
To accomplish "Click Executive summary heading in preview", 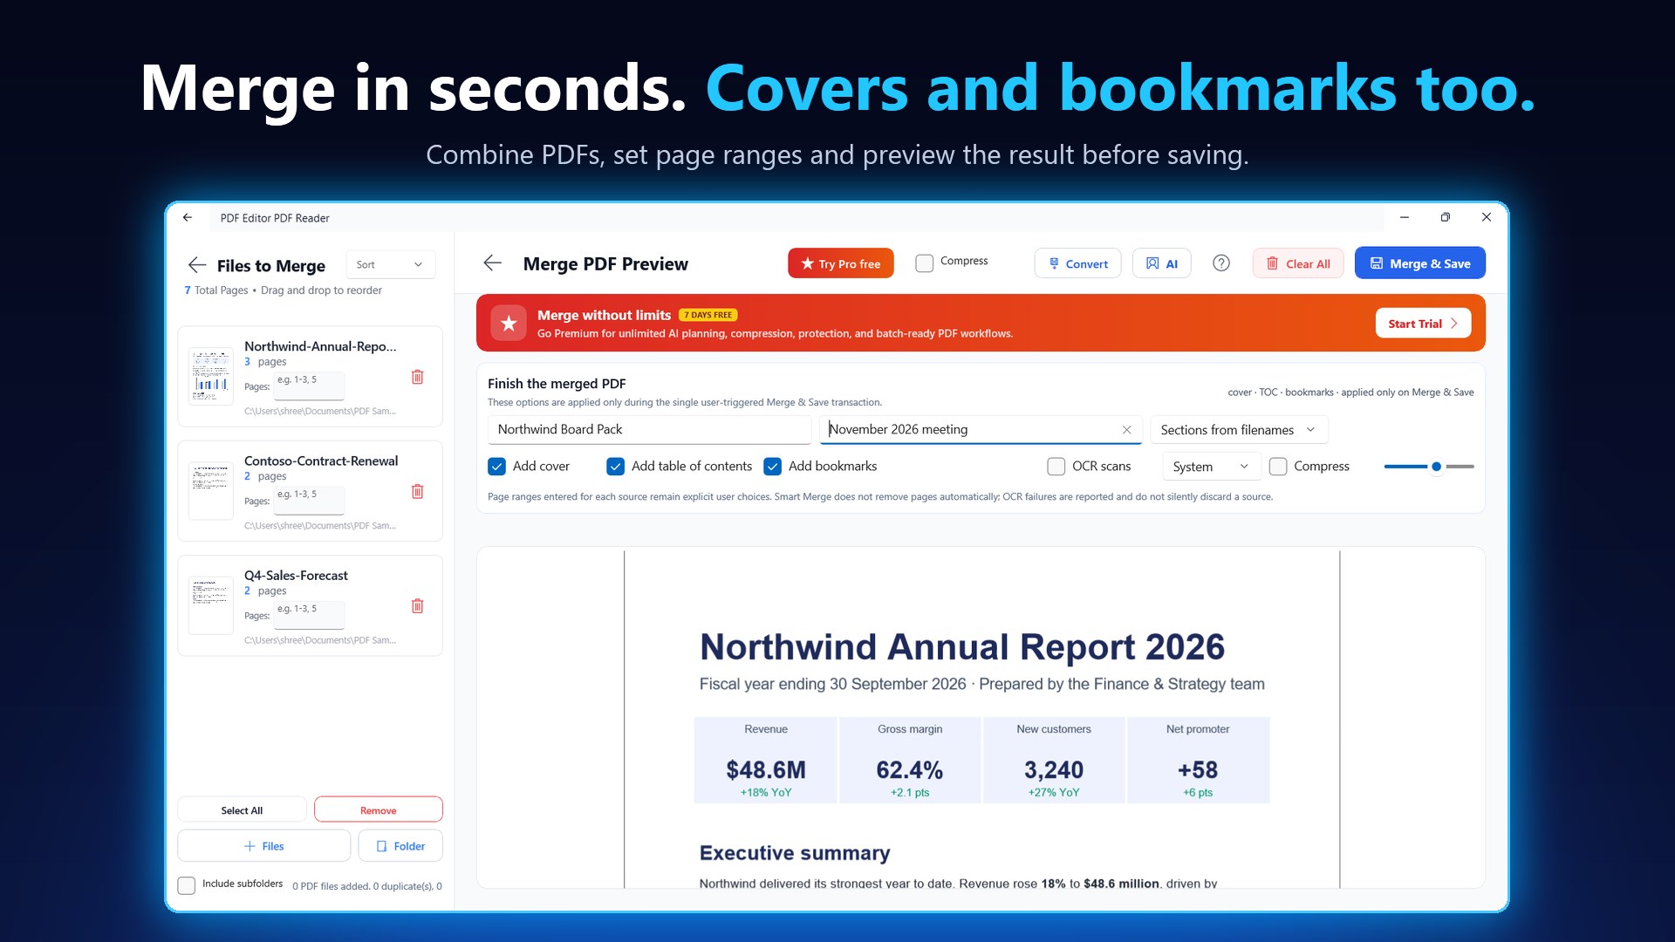I will tap(795, 853).
